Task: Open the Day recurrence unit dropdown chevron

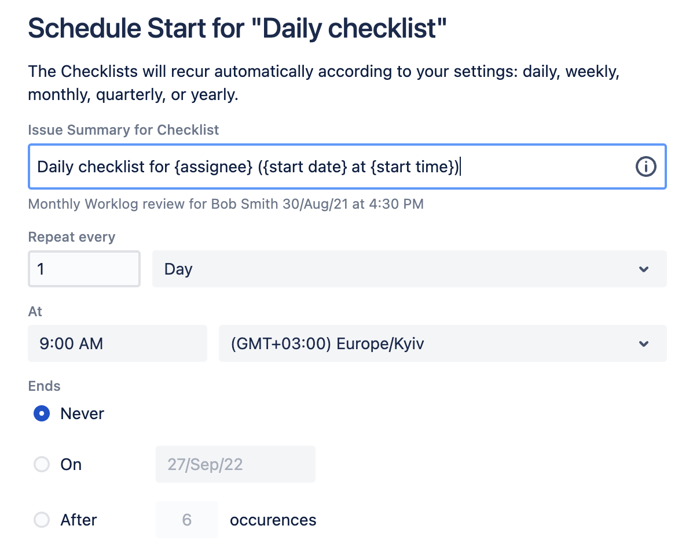Action: 643,269
